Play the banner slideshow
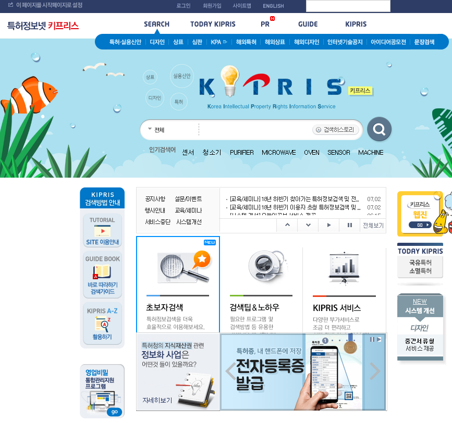Viewport: 452px width, 423px height. 379,340
